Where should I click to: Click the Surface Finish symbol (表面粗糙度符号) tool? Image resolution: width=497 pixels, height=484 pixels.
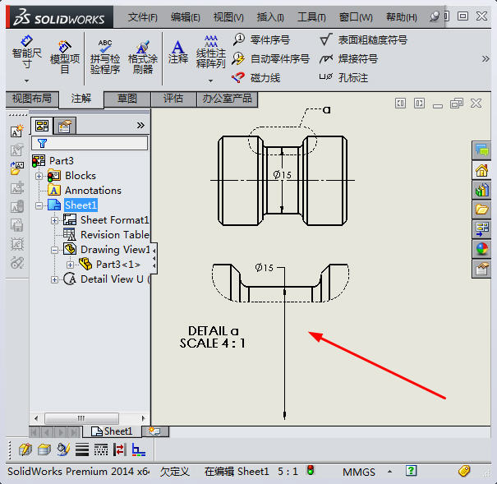pyautogui.click(x=363, y=39)
